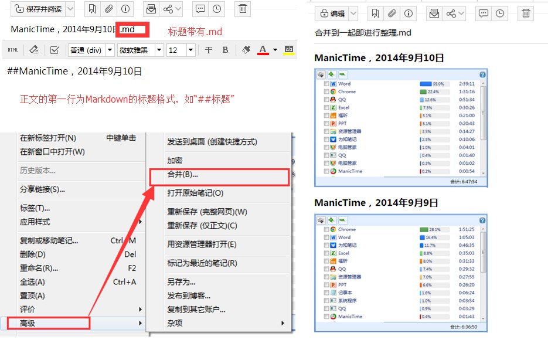Click font color A swatch
The image size is (548, 343).
263,50
